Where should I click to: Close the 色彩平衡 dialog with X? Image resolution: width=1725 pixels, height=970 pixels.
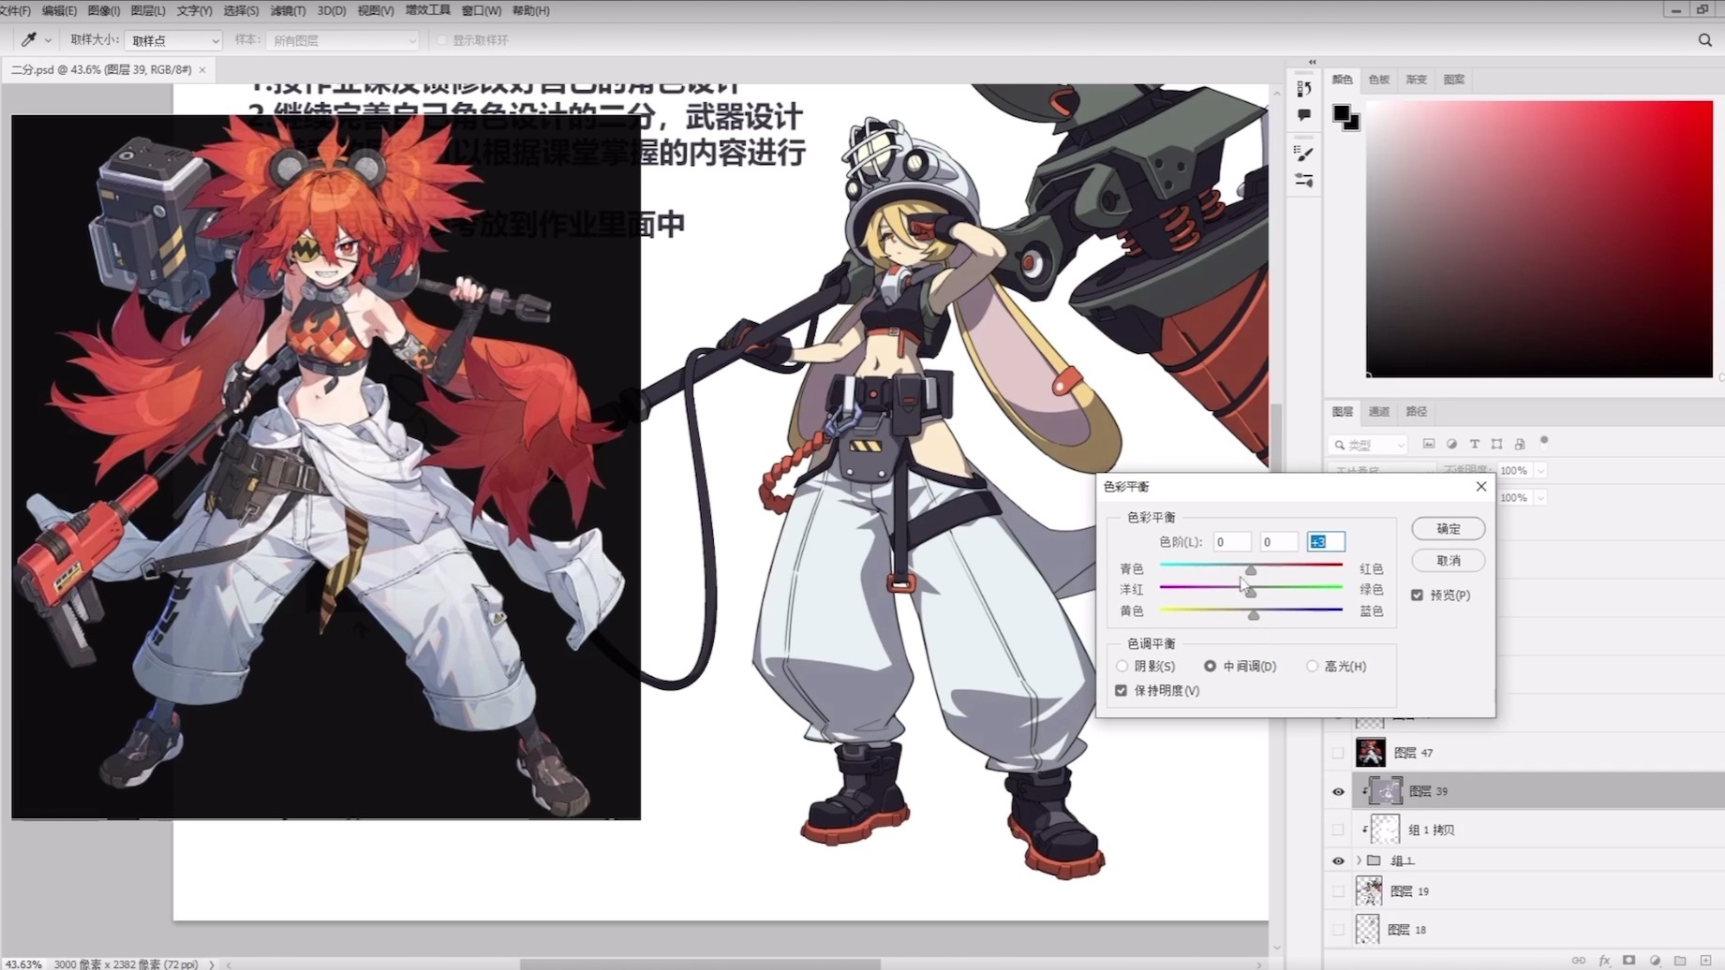coord(1480,486)
